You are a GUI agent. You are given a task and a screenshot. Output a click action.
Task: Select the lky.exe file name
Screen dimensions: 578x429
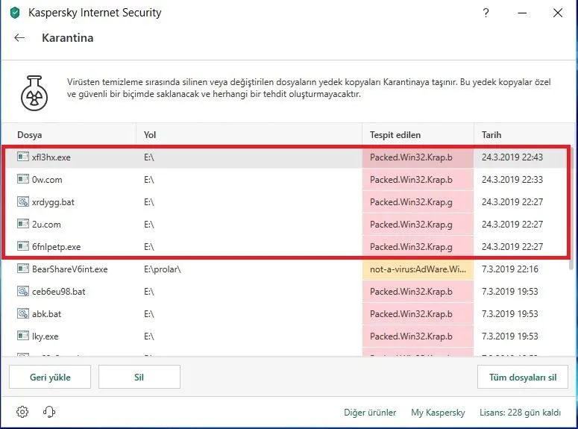(45, 336)
